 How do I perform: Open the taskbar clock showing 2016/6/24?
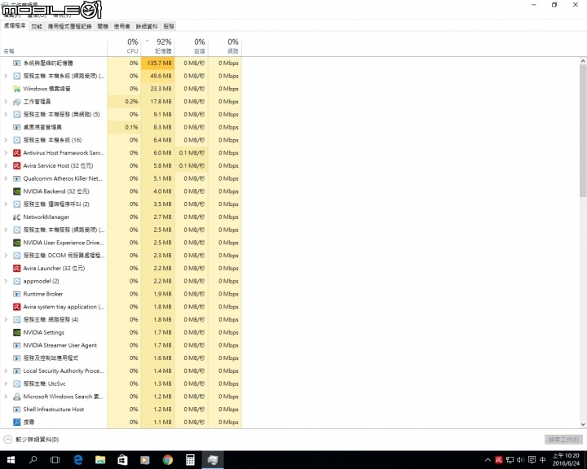click(x=566, y=460)
